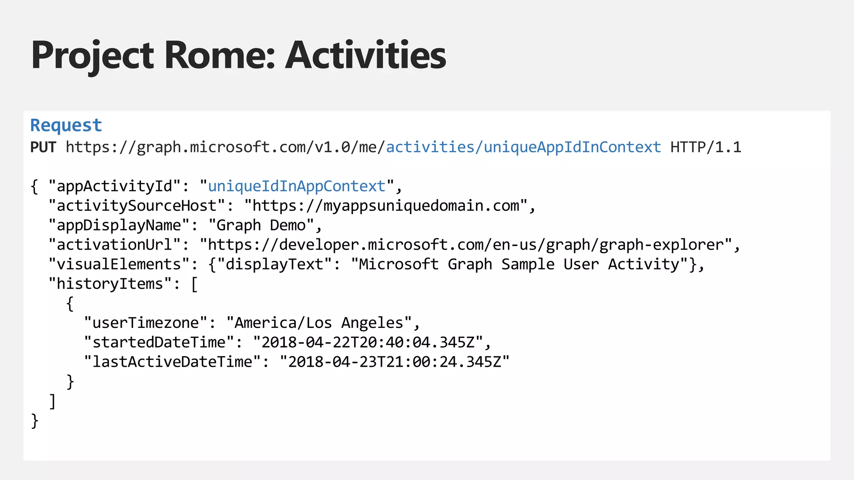Click the "userTimezone" key
Viewport: 854px width, 480px height.
click(146, 323)
